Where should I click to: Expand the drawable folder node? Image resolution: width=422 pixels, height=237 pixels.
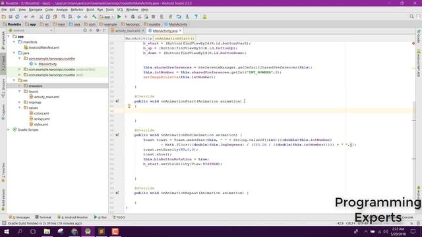[20, 86]
